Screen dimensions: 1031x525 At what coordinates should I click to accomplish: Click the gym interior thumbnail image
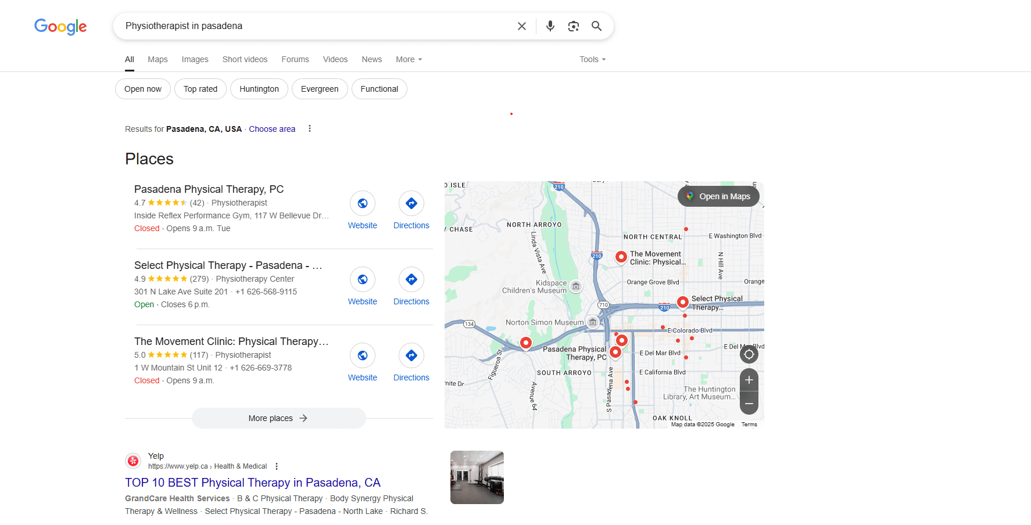[477, 477]
